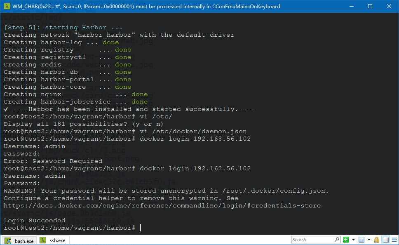399x245 pixels.
Task: Click the padlock icon in status bar
Action: [x=377, y=240]
